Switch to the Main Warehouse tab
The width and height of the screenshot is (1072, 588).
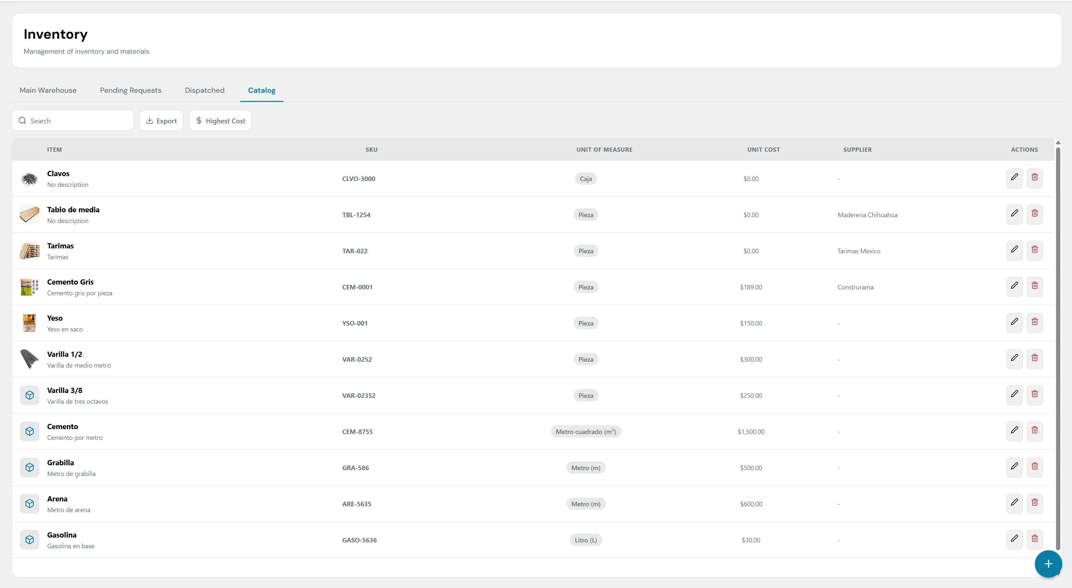pos(48,91)
